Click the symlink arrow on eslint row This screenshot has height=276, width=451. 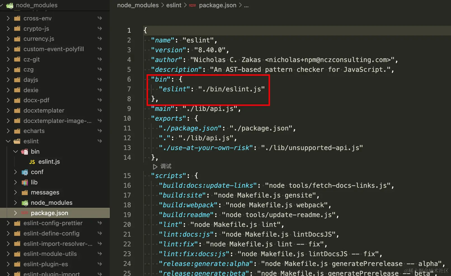pyautogui.click(x=100, y=141)
